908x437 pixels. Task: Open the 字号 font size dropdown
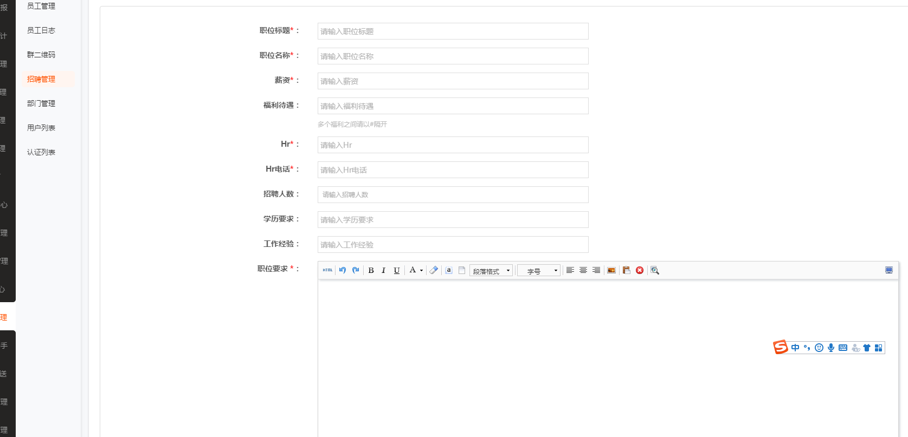tap(539, 271)
